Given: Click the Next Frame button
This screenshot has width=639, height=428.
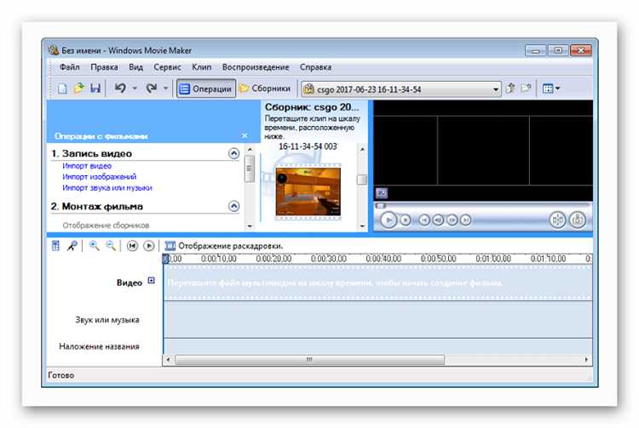Looking at the screenshot, I should click(452, 220).
